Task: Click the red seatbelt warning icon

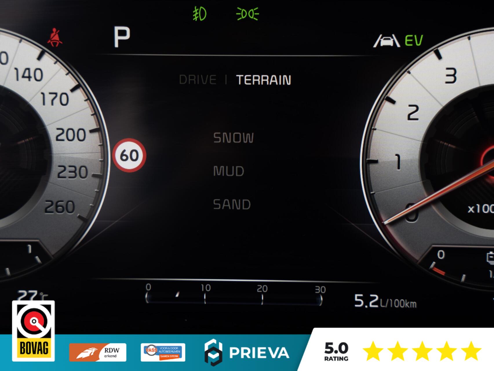Action: [55, 37]
